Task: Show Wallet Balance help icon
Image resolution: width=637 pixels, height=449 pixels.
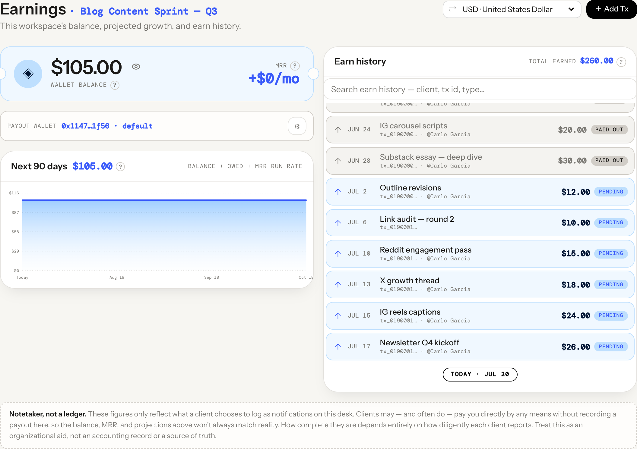Action: click(115, 85)
